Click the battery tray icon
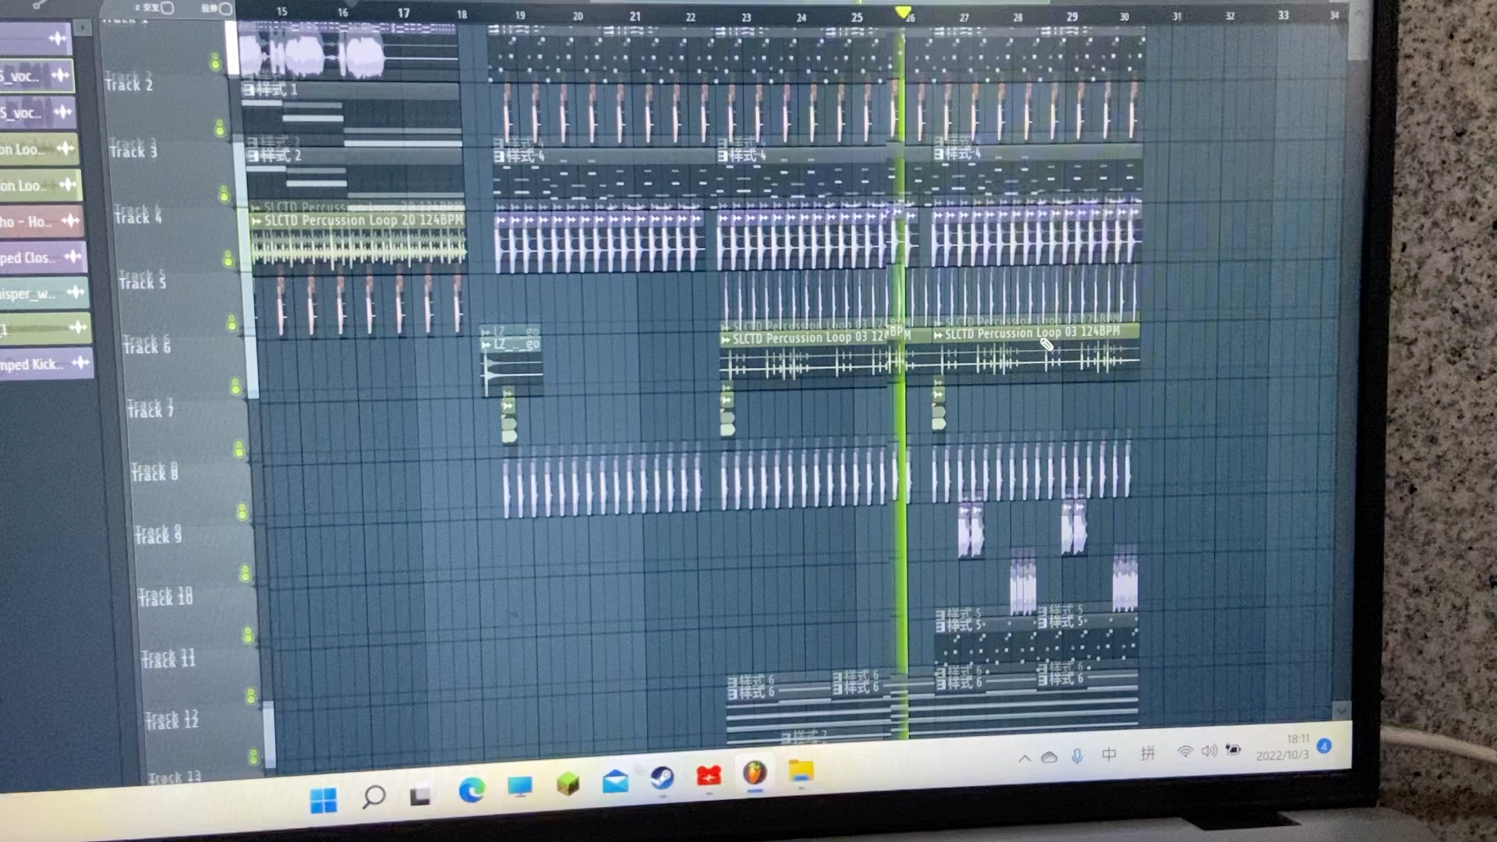Viewport: 1497px width, 842px height. [x=1233, y=749]
